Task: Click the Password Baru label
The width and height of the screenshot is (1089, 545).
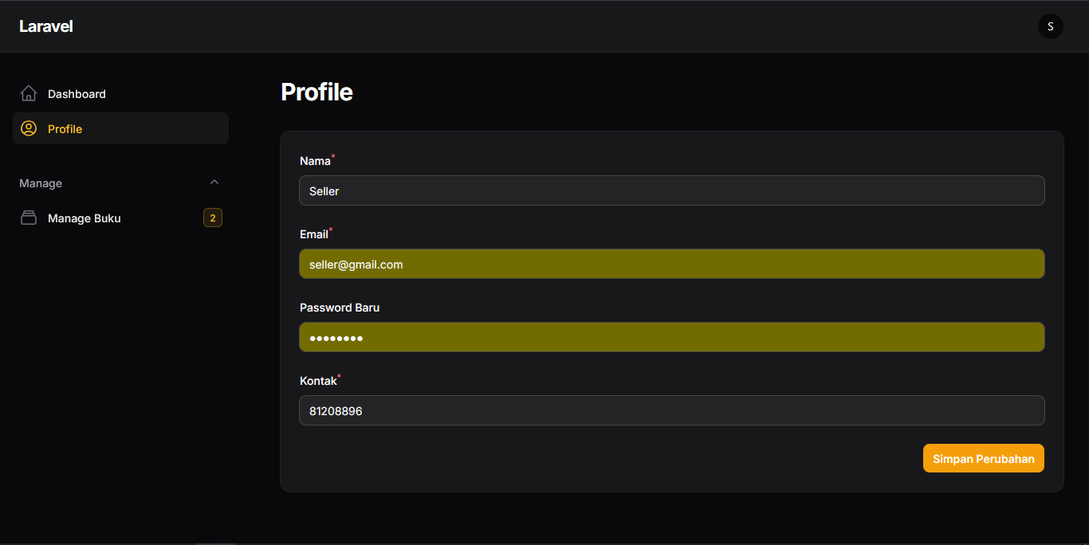Action: tap(340, 308)
